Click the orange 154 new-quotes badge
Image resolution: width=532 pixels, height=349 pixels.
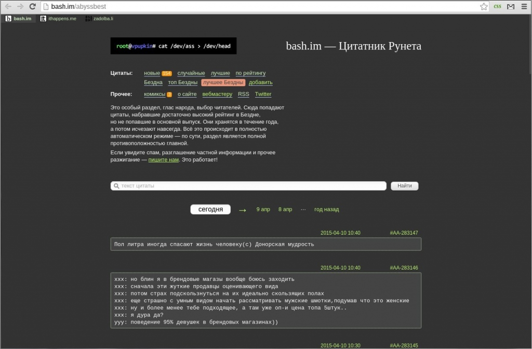pos(167,73)
